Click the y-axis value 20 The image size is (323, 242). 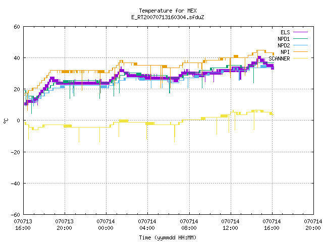17,89
